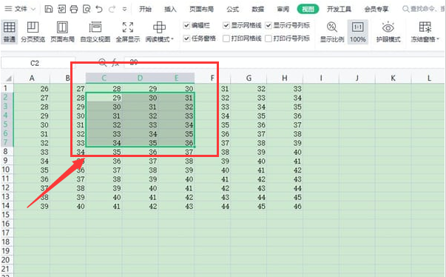The image size is (446, 277).
Task: Uncheck the 任务窗格 checkbox
Action: 186,39
